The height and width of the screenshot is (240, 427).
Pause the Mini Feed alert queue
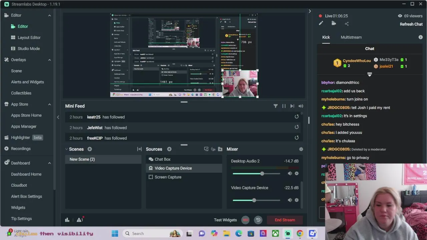(x=284, y=106)
